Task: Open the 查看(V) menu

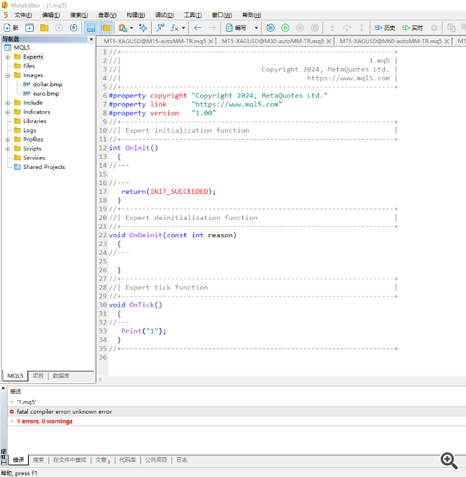Action: (x=107, y=15)
